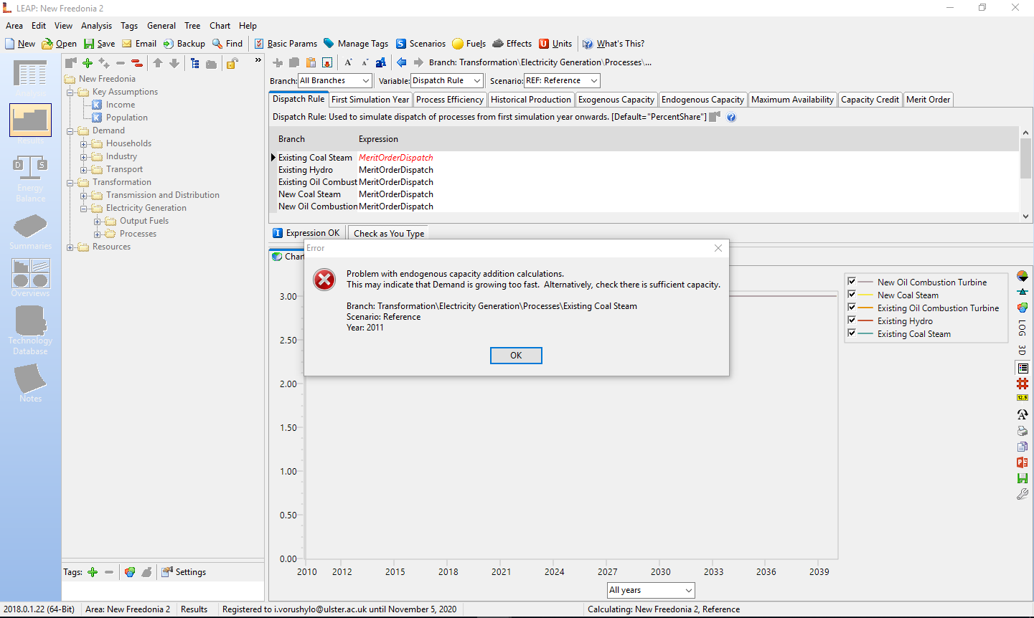Open the Scenario dropdown showing REF: Reference
Image resolution: width=1034 pixels, height=618 pixels.
tap(562, 81)
